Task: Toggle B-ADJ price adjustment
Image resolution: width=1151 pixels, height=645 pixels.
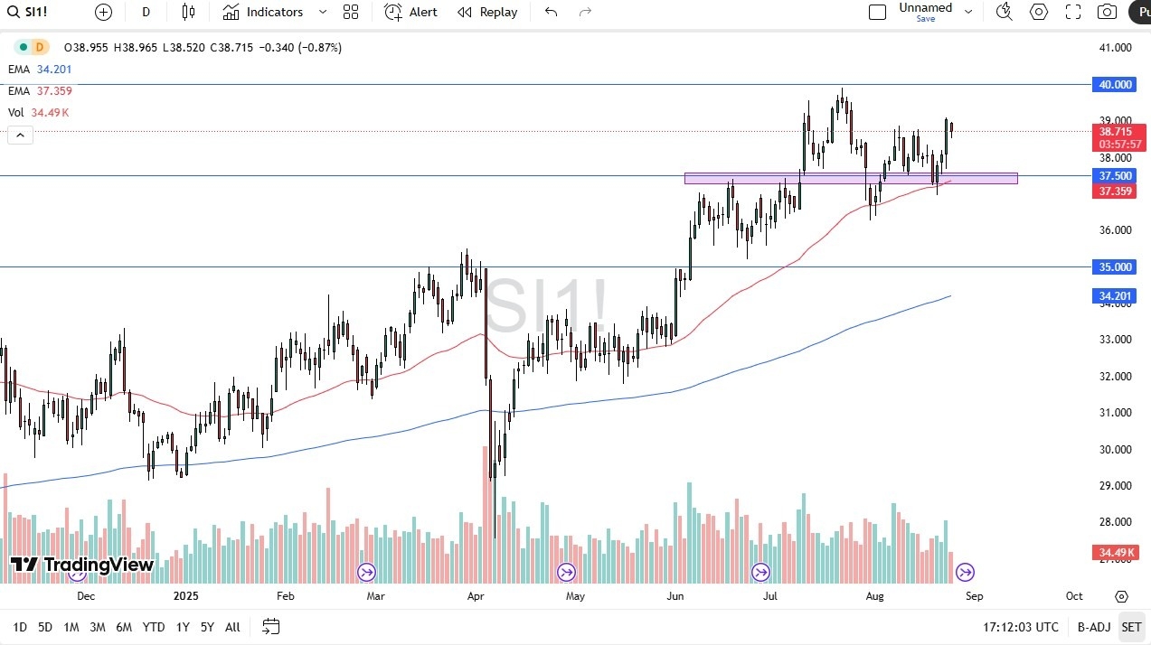Action: [1093, 626]
